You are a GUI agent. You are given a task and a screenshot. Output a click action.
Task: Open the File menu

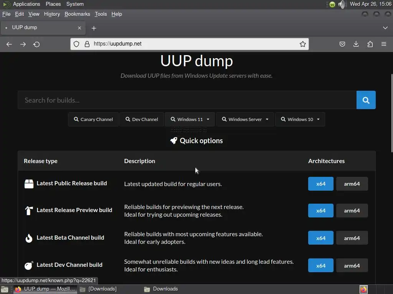(x=6, y=14)
